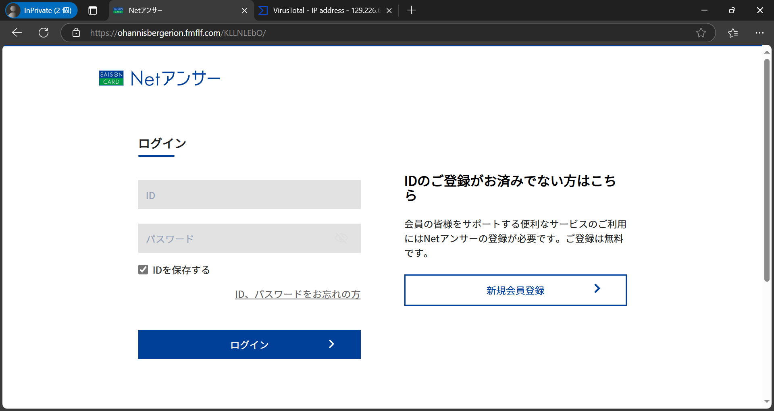
Task: Click the SAISON CARD logo
Action: click(111, 78)
